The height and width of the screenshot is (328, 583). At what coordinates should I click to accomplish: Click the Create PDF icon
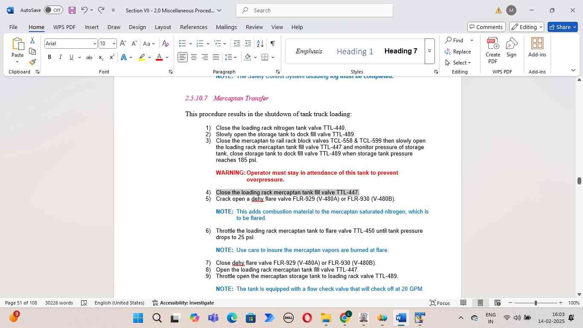(x=493, y=50)
